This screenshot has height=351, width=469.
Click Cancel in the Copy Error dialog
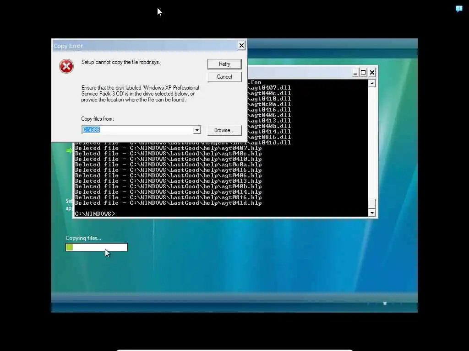point(224,77)
